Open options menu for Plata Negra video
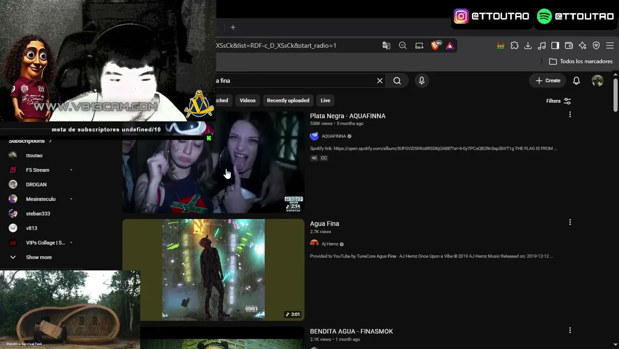 (570, 114)
